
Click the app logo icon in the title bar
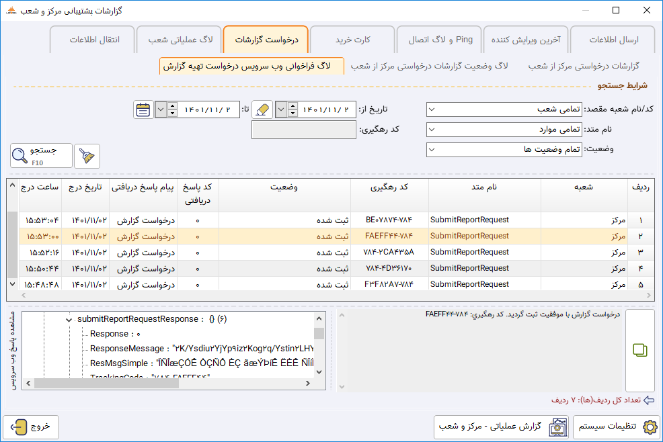(x=11, y=11)
